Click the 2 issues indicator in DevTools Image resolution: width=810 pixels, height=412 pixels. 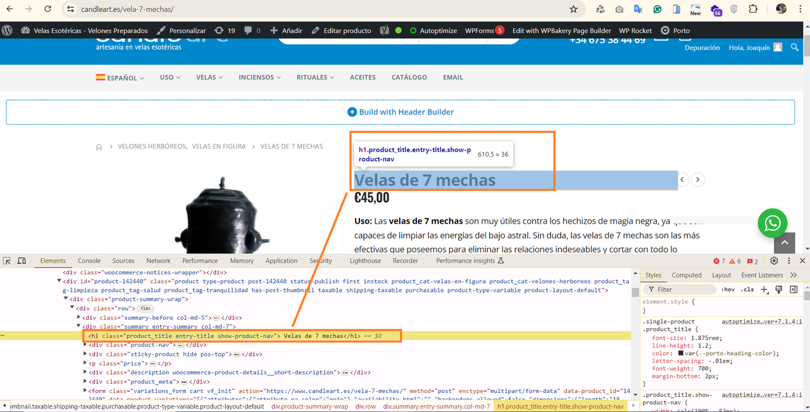[752, 261]
